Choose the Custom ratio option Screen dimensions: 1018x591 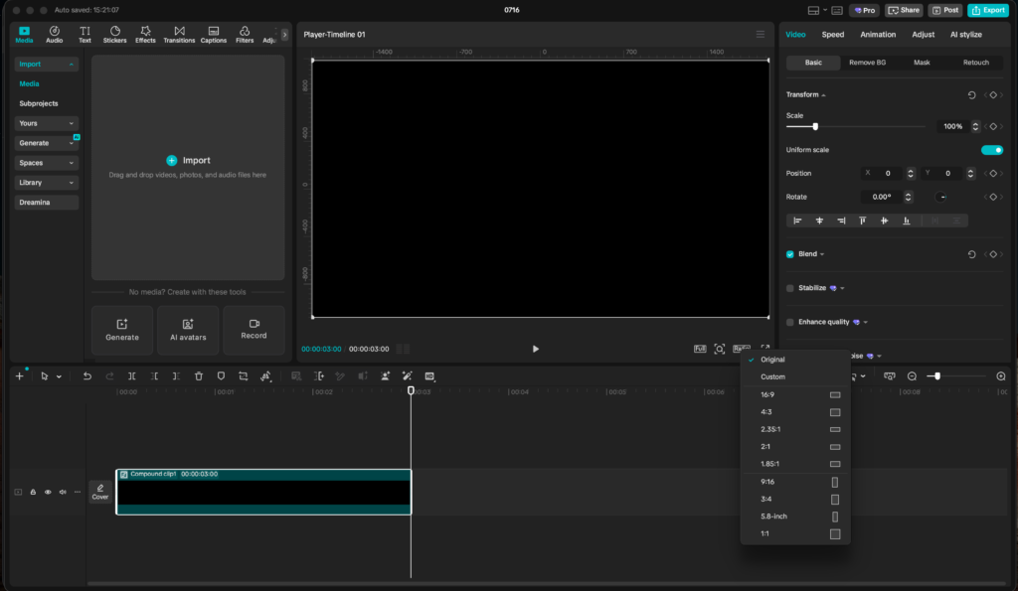click(x=796, y=376)
